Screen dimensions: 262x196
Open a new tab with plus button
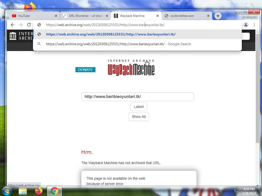(x=218, y=16)
